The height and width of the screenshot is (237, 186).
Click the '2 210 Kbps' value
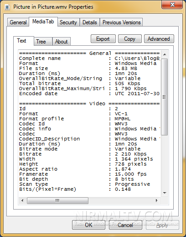pyautogui.click(x=131, y=154)
